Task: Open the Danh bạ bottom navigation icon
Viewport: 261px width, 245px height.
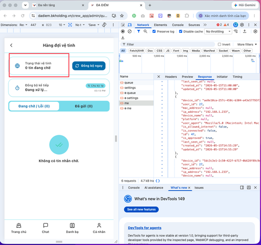Action: (72, 228)
